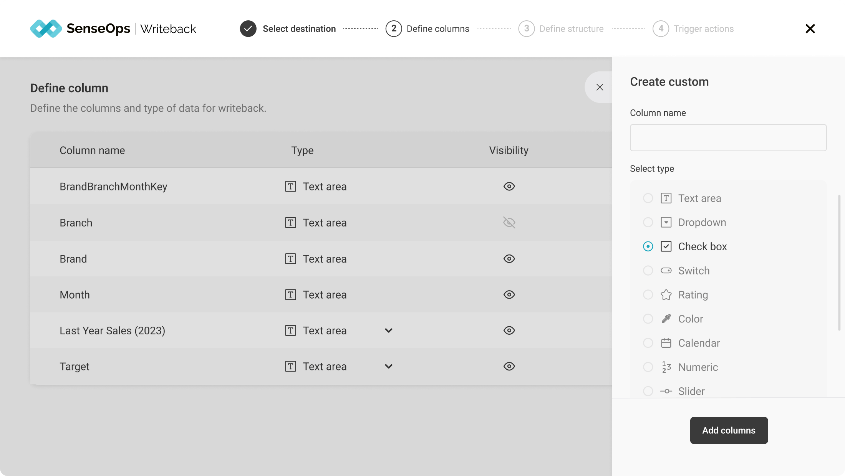Expand type dropdown for Last Year Sales (2023)
This screenshot has height=476, width=845.
click(389, 331)
